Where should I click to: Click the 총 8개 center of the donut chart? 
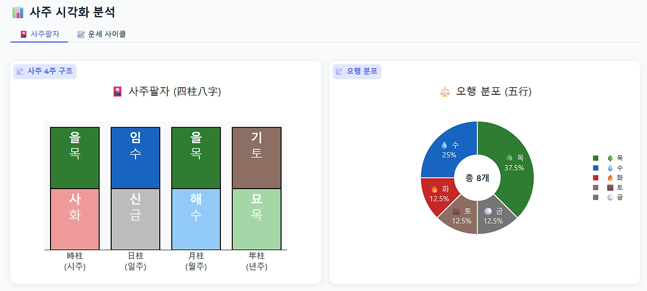(x=476, y=178)
